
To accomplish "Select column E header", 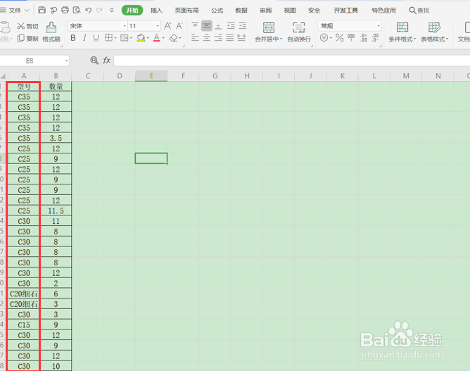I will pyautogui.click(x=151, y=76).
